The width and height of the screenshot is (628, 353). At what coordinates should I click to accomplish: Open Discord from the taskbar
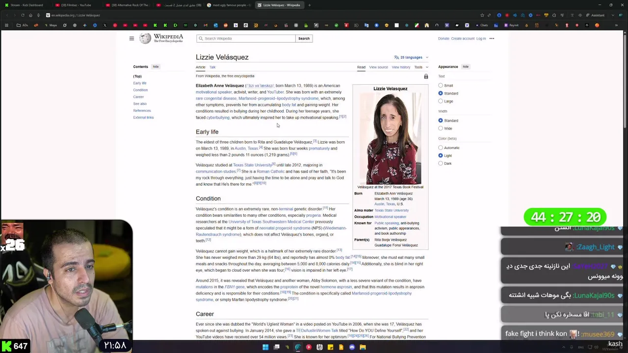click(352, 347)
